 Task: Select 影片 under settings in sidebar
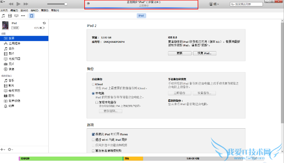click(24, 54)
